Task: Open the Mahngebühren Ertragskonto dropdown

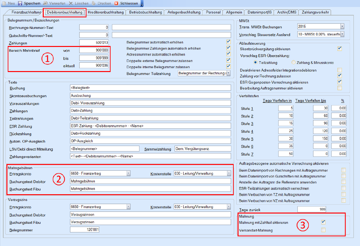Action: coord(128,174)
